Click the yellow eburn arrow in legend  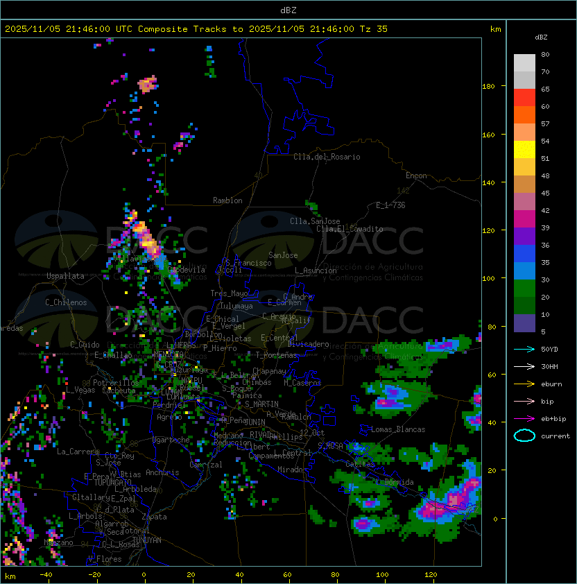524,384
